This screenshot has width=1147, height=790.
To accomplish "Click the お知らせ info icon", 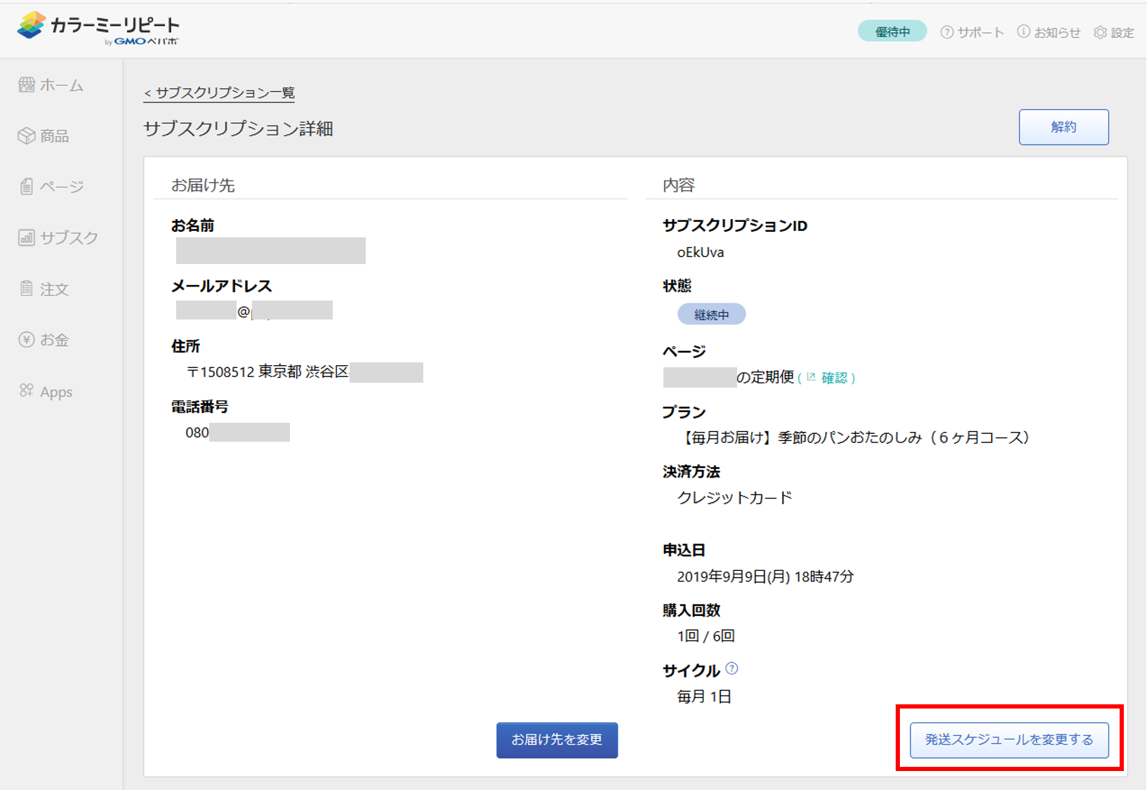I will click(1023, 32).
